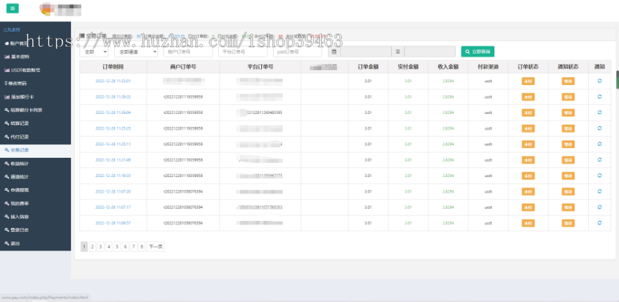Viewport: 619px width, 302px height.
Task: Click the timestamp 2022-12-28 11:25:25
Action: pos(113,128)
